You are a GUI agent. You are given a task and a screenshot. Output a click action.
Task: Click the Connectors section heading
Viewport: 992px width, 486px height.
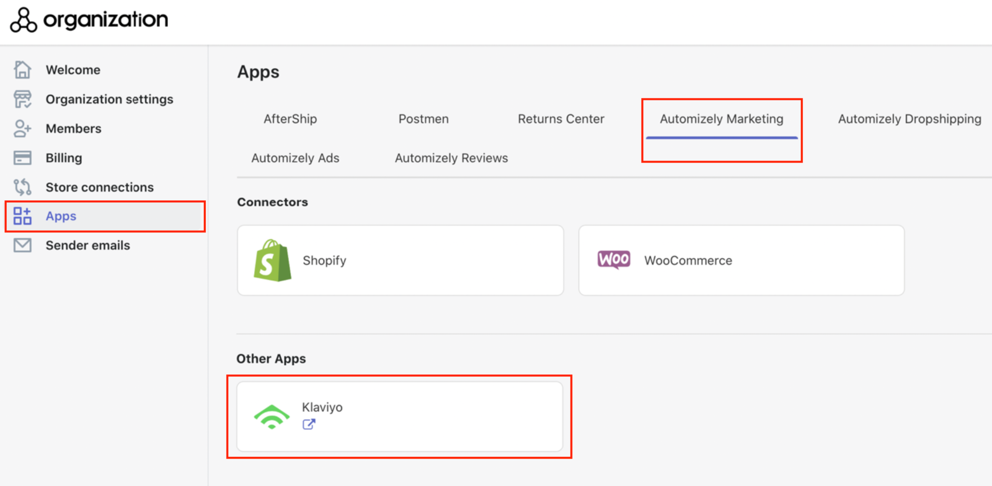pos(272,202)
